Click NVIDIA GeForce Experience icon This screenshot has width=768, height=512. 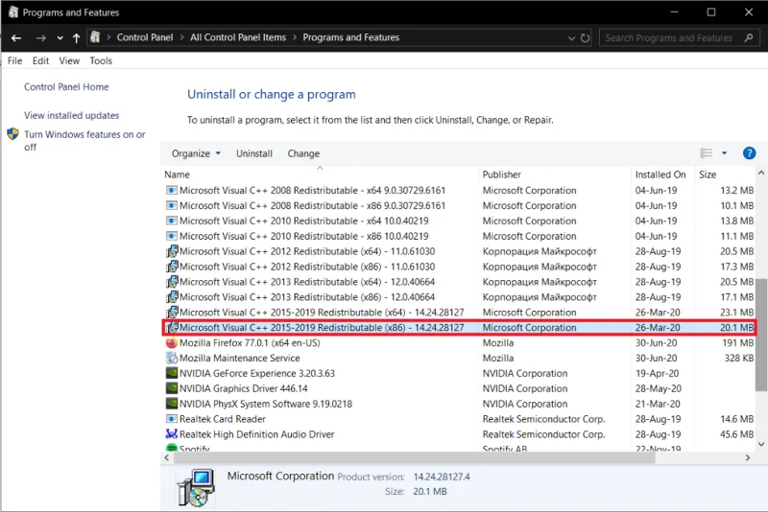click(x=172, y=373)
